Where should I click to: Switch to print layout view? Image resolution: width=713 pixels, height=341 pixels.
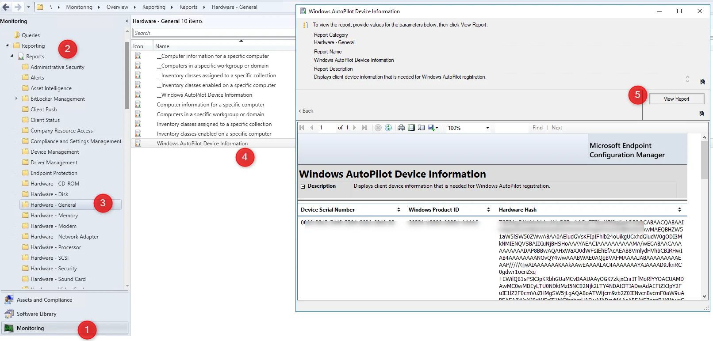click(x=411, y=128)
